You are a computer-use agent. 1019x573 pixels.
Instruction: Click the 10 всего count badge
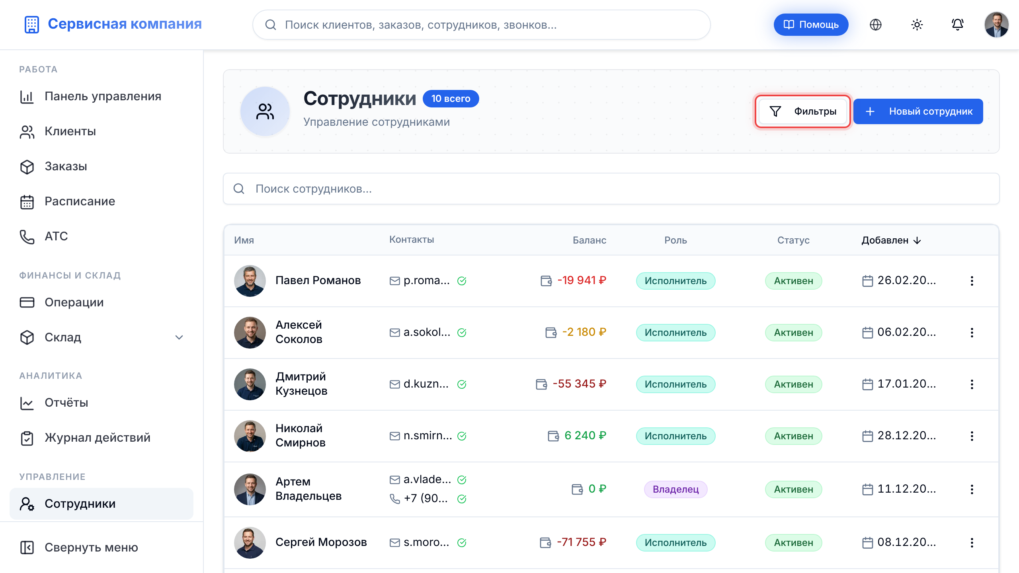[x=451, y=99]
